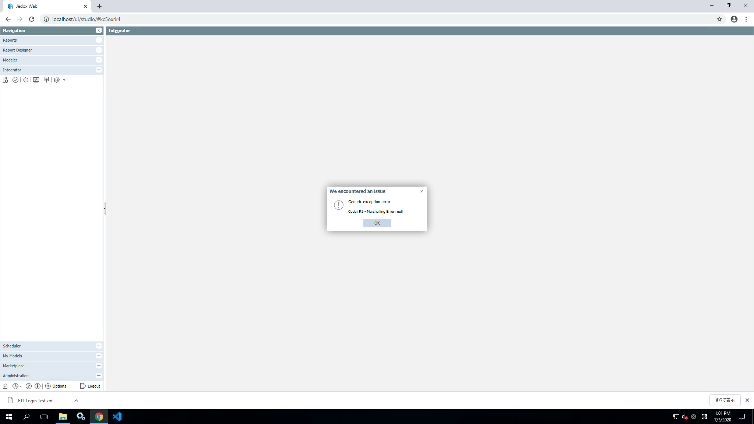Open Visual Studio Code from the taskbar
754x424 pixels.
pyautogui.click(x=117, y=417)
